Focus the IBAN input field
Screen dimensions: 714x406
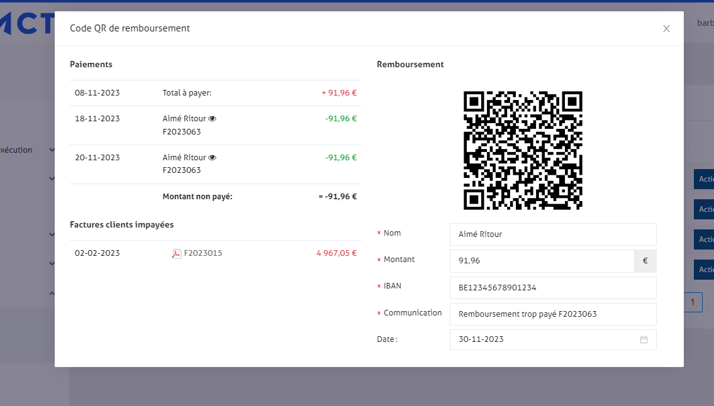coord(552,288)
